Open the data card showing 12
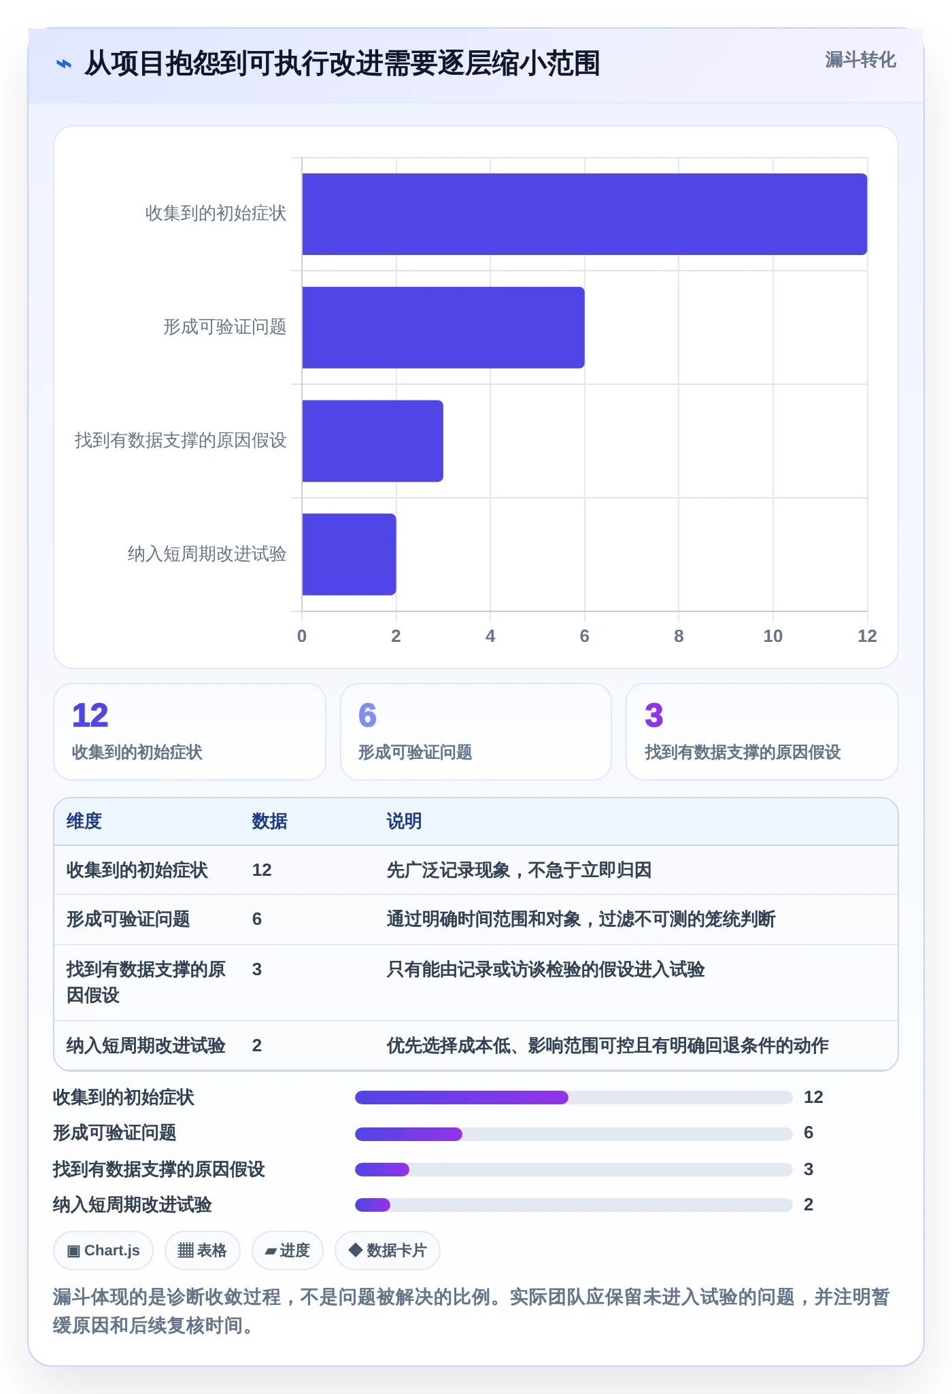Screen dimensions: 952x1394 click(190, 732)
